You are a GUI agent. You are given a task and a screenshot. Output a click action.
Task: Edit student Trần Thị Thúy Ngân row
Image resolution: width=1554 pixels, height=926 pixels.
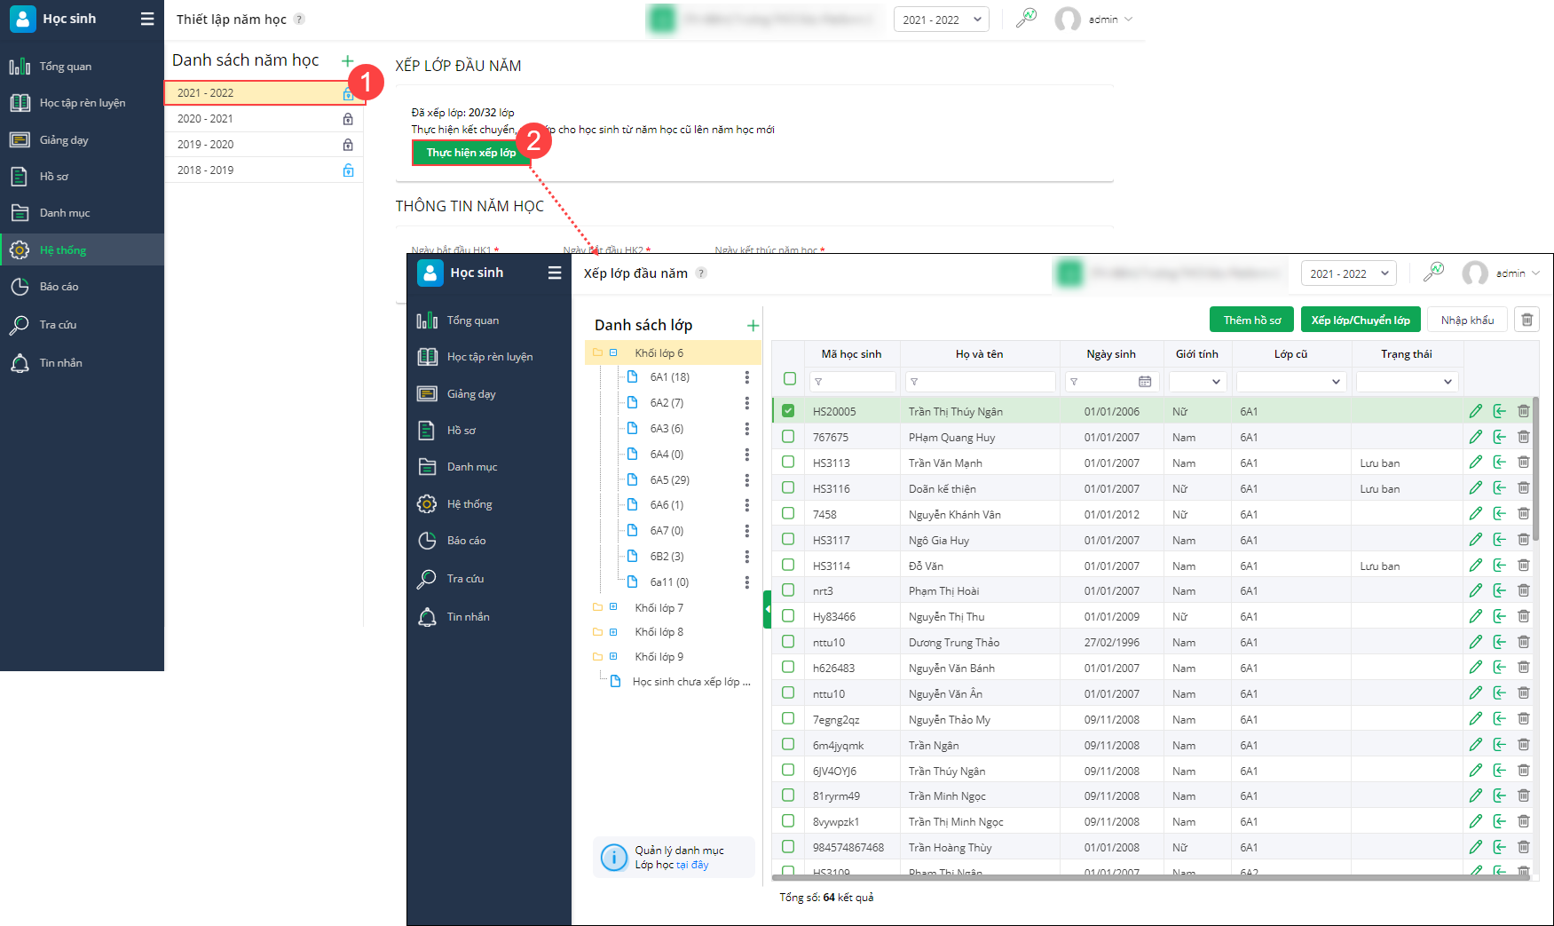1475,411
